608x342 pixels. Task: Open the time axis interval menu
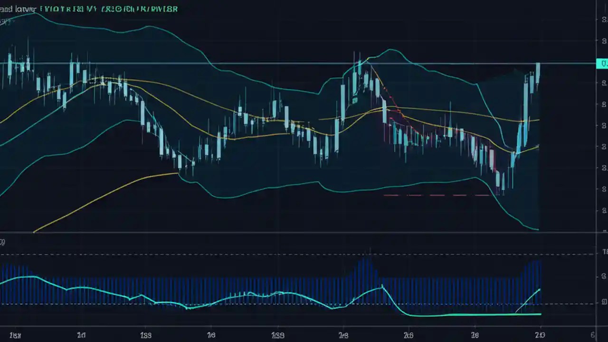(x=304, y=335)
